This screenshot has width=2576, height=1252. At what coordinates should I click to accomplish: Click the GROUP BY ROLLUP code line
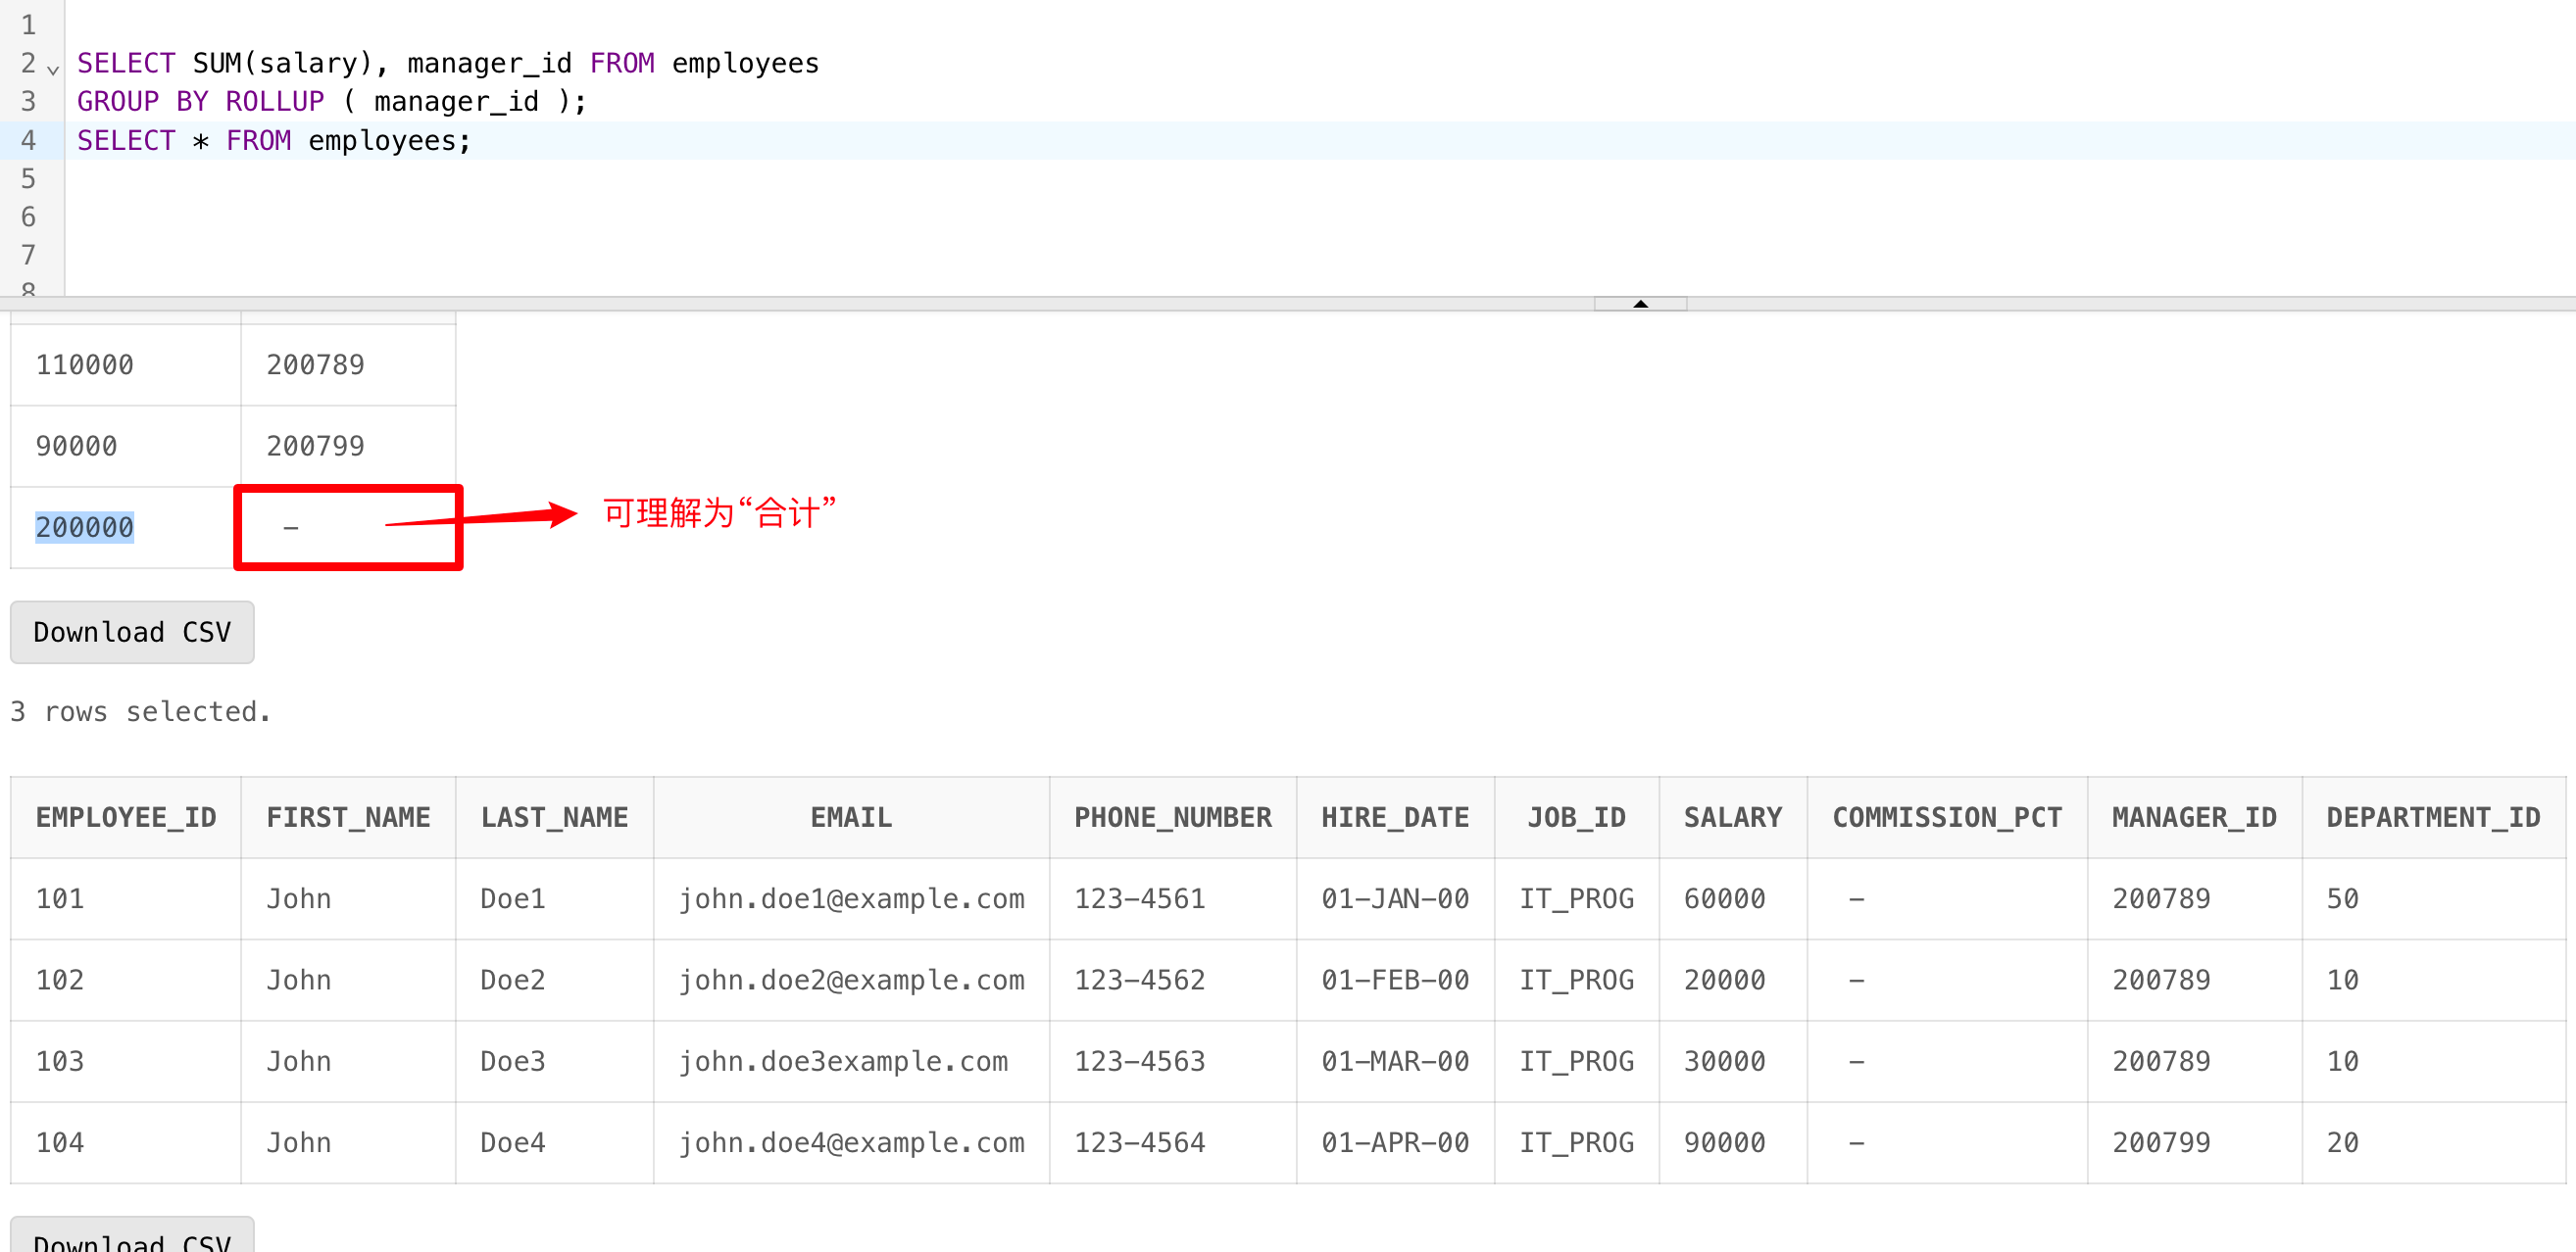tap(330, 102)
